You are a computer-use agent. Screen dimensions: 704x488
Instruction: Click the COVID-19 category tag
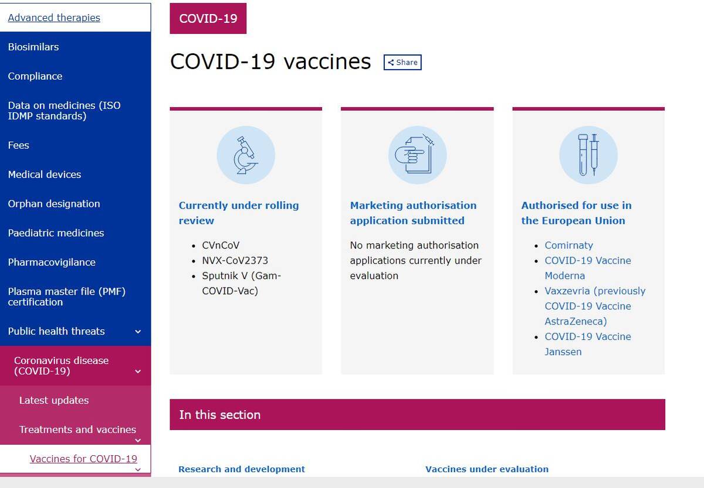pos(208,19)
